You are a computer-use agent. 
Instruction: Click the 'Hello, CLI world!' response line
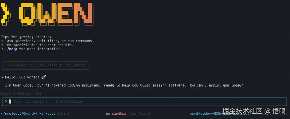click(x=22, y=77)
